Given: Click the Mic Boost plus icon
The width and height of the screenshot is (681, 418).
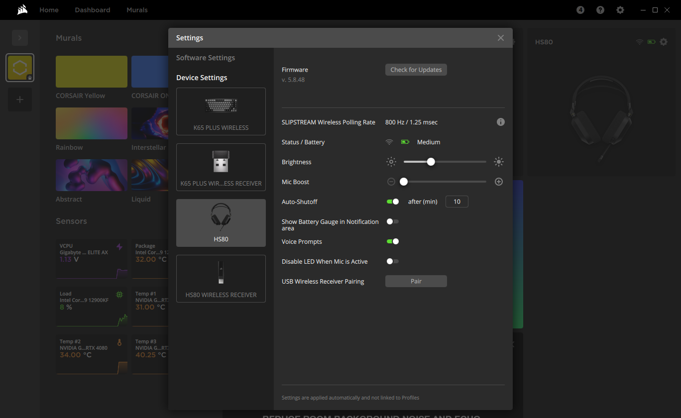Looking at the screenshot, I should 499,182.
